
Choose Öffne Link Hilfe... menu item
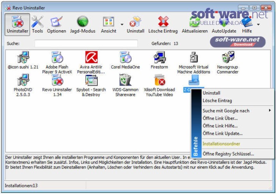pyautogui.click(x=237, y=126)
